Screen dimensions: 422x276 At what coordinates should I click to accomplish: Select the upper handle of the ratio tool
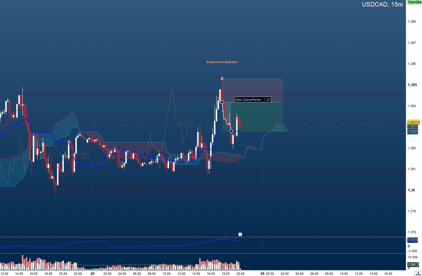(222, 102)
